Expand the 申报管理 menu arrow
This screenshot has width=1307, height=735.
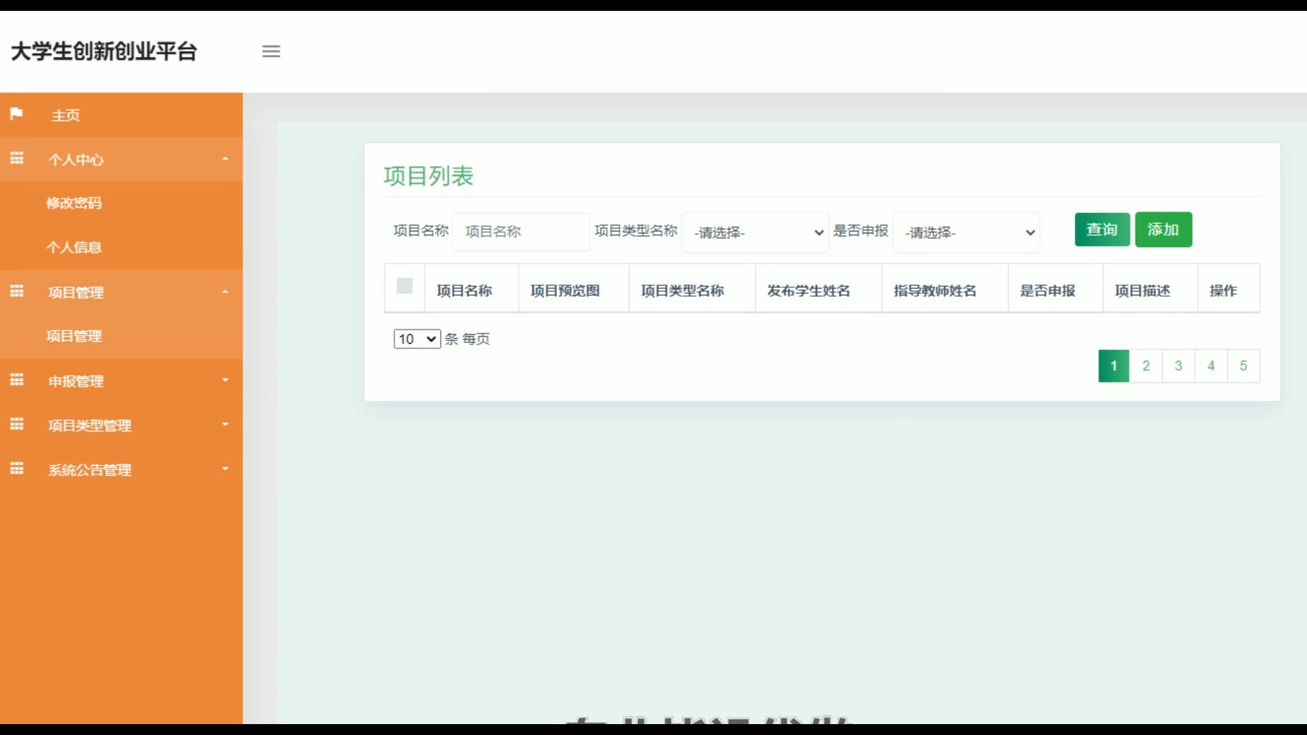click(x=225, y=380)
